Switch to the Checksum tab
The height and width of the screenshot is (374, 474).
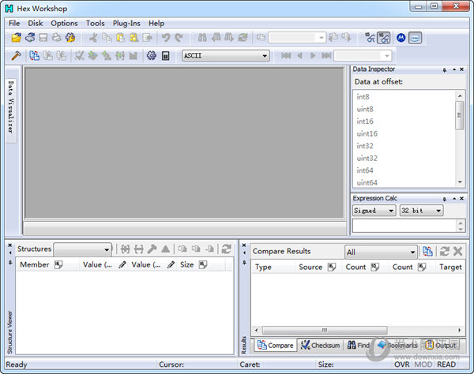pos(320,346)
